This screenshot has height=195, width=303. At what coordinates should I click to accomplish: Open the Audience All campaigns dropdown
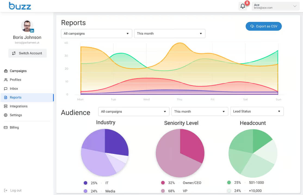point(134,112)
